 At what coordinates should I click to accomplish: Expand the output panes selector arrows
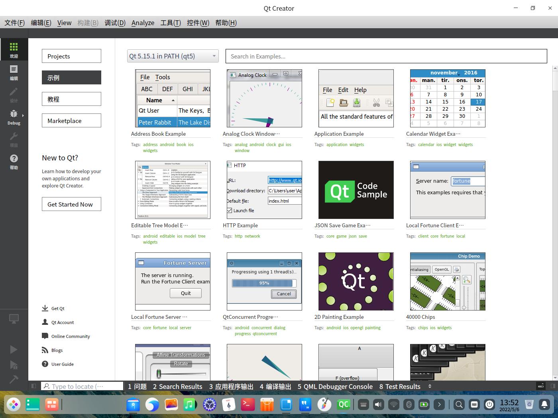[430, 386]
